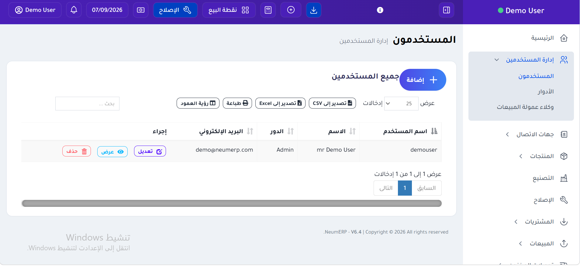Click the إضافة add user button
This screenshot has width=580, height=266.
point(423,80)
